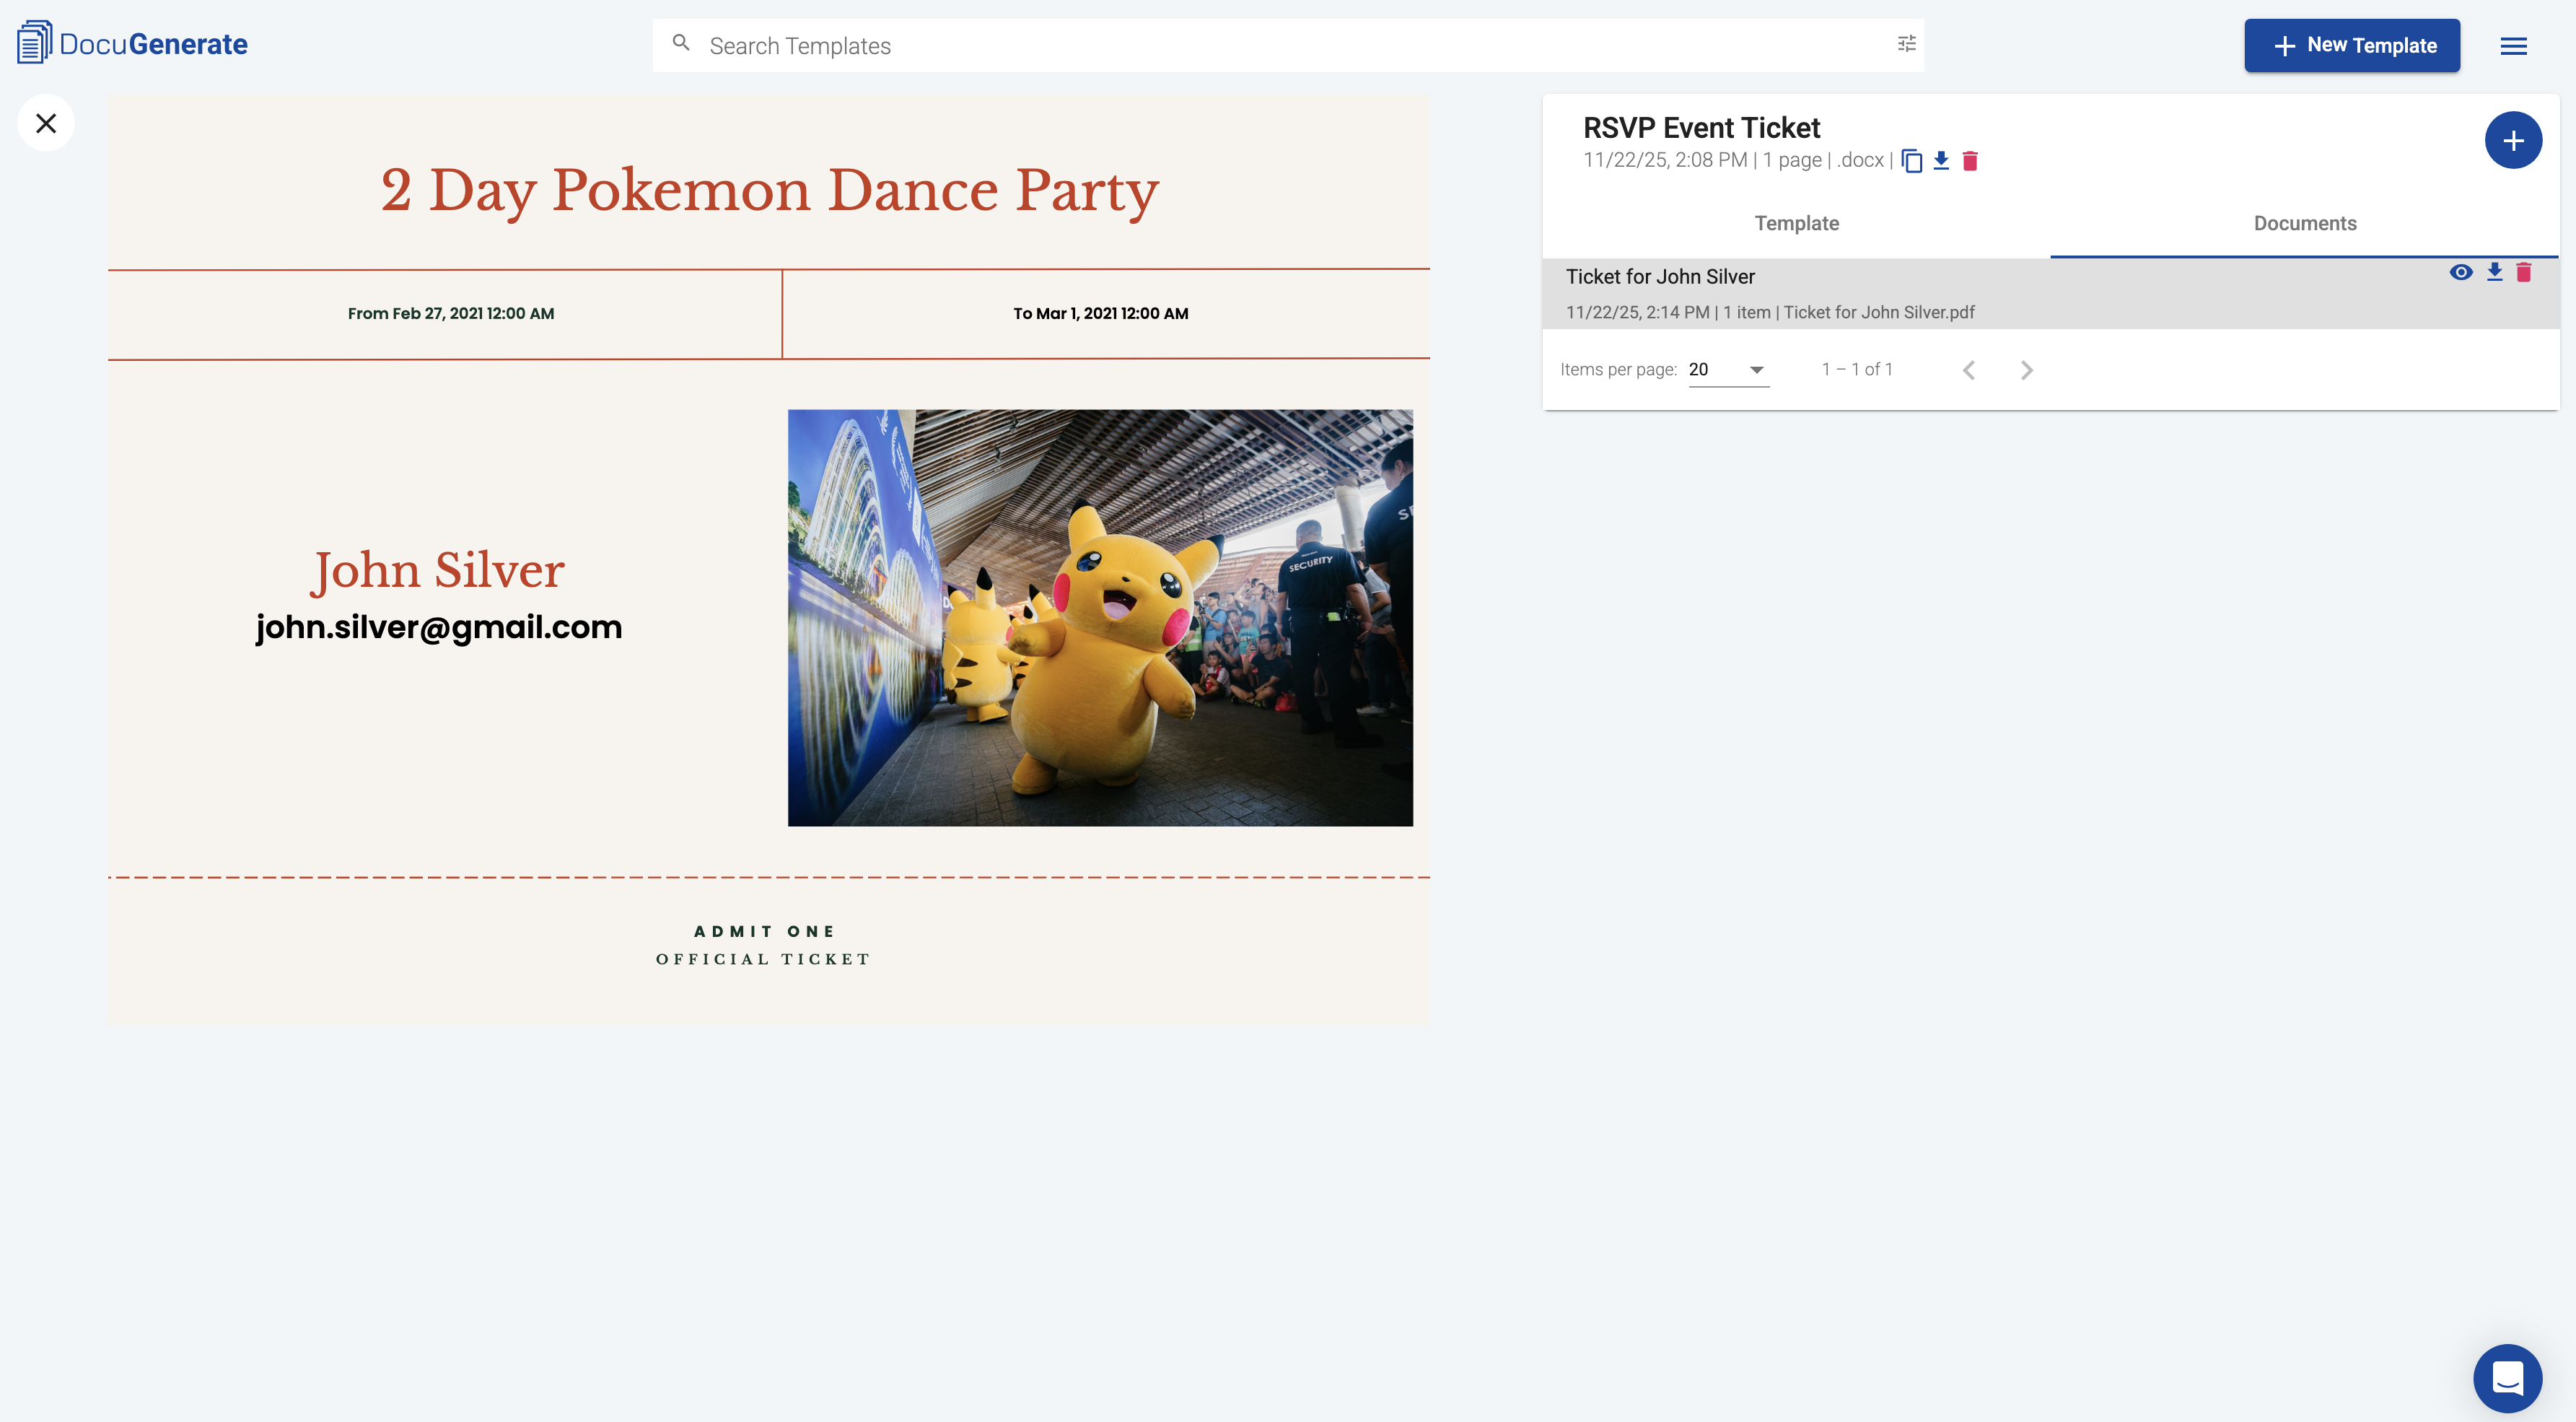Image resolution: width=2576 pixels, height=1422 pixels.
Task: Click the DocuGenerate logo
Action: (x=132, y=43)
